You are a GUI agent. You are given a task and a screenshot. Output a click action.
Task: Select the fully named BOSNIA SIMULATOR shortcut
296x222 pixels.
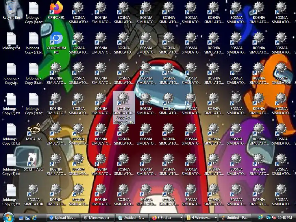click(x=34, y=195)
